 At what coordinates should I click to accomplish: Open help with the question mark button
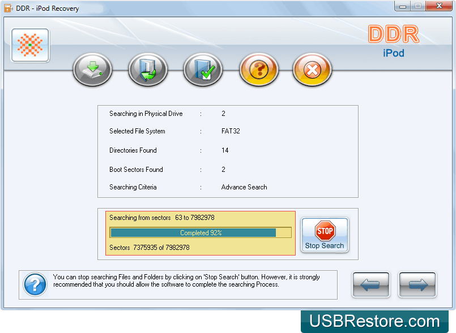coord(258,70)
